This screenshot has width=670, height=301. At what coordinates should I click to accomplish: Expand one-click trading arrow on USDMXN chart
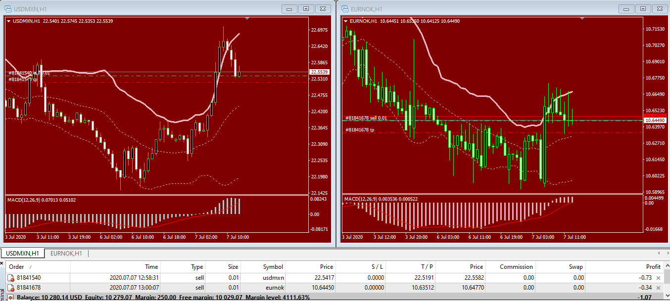tap(8, 21)
